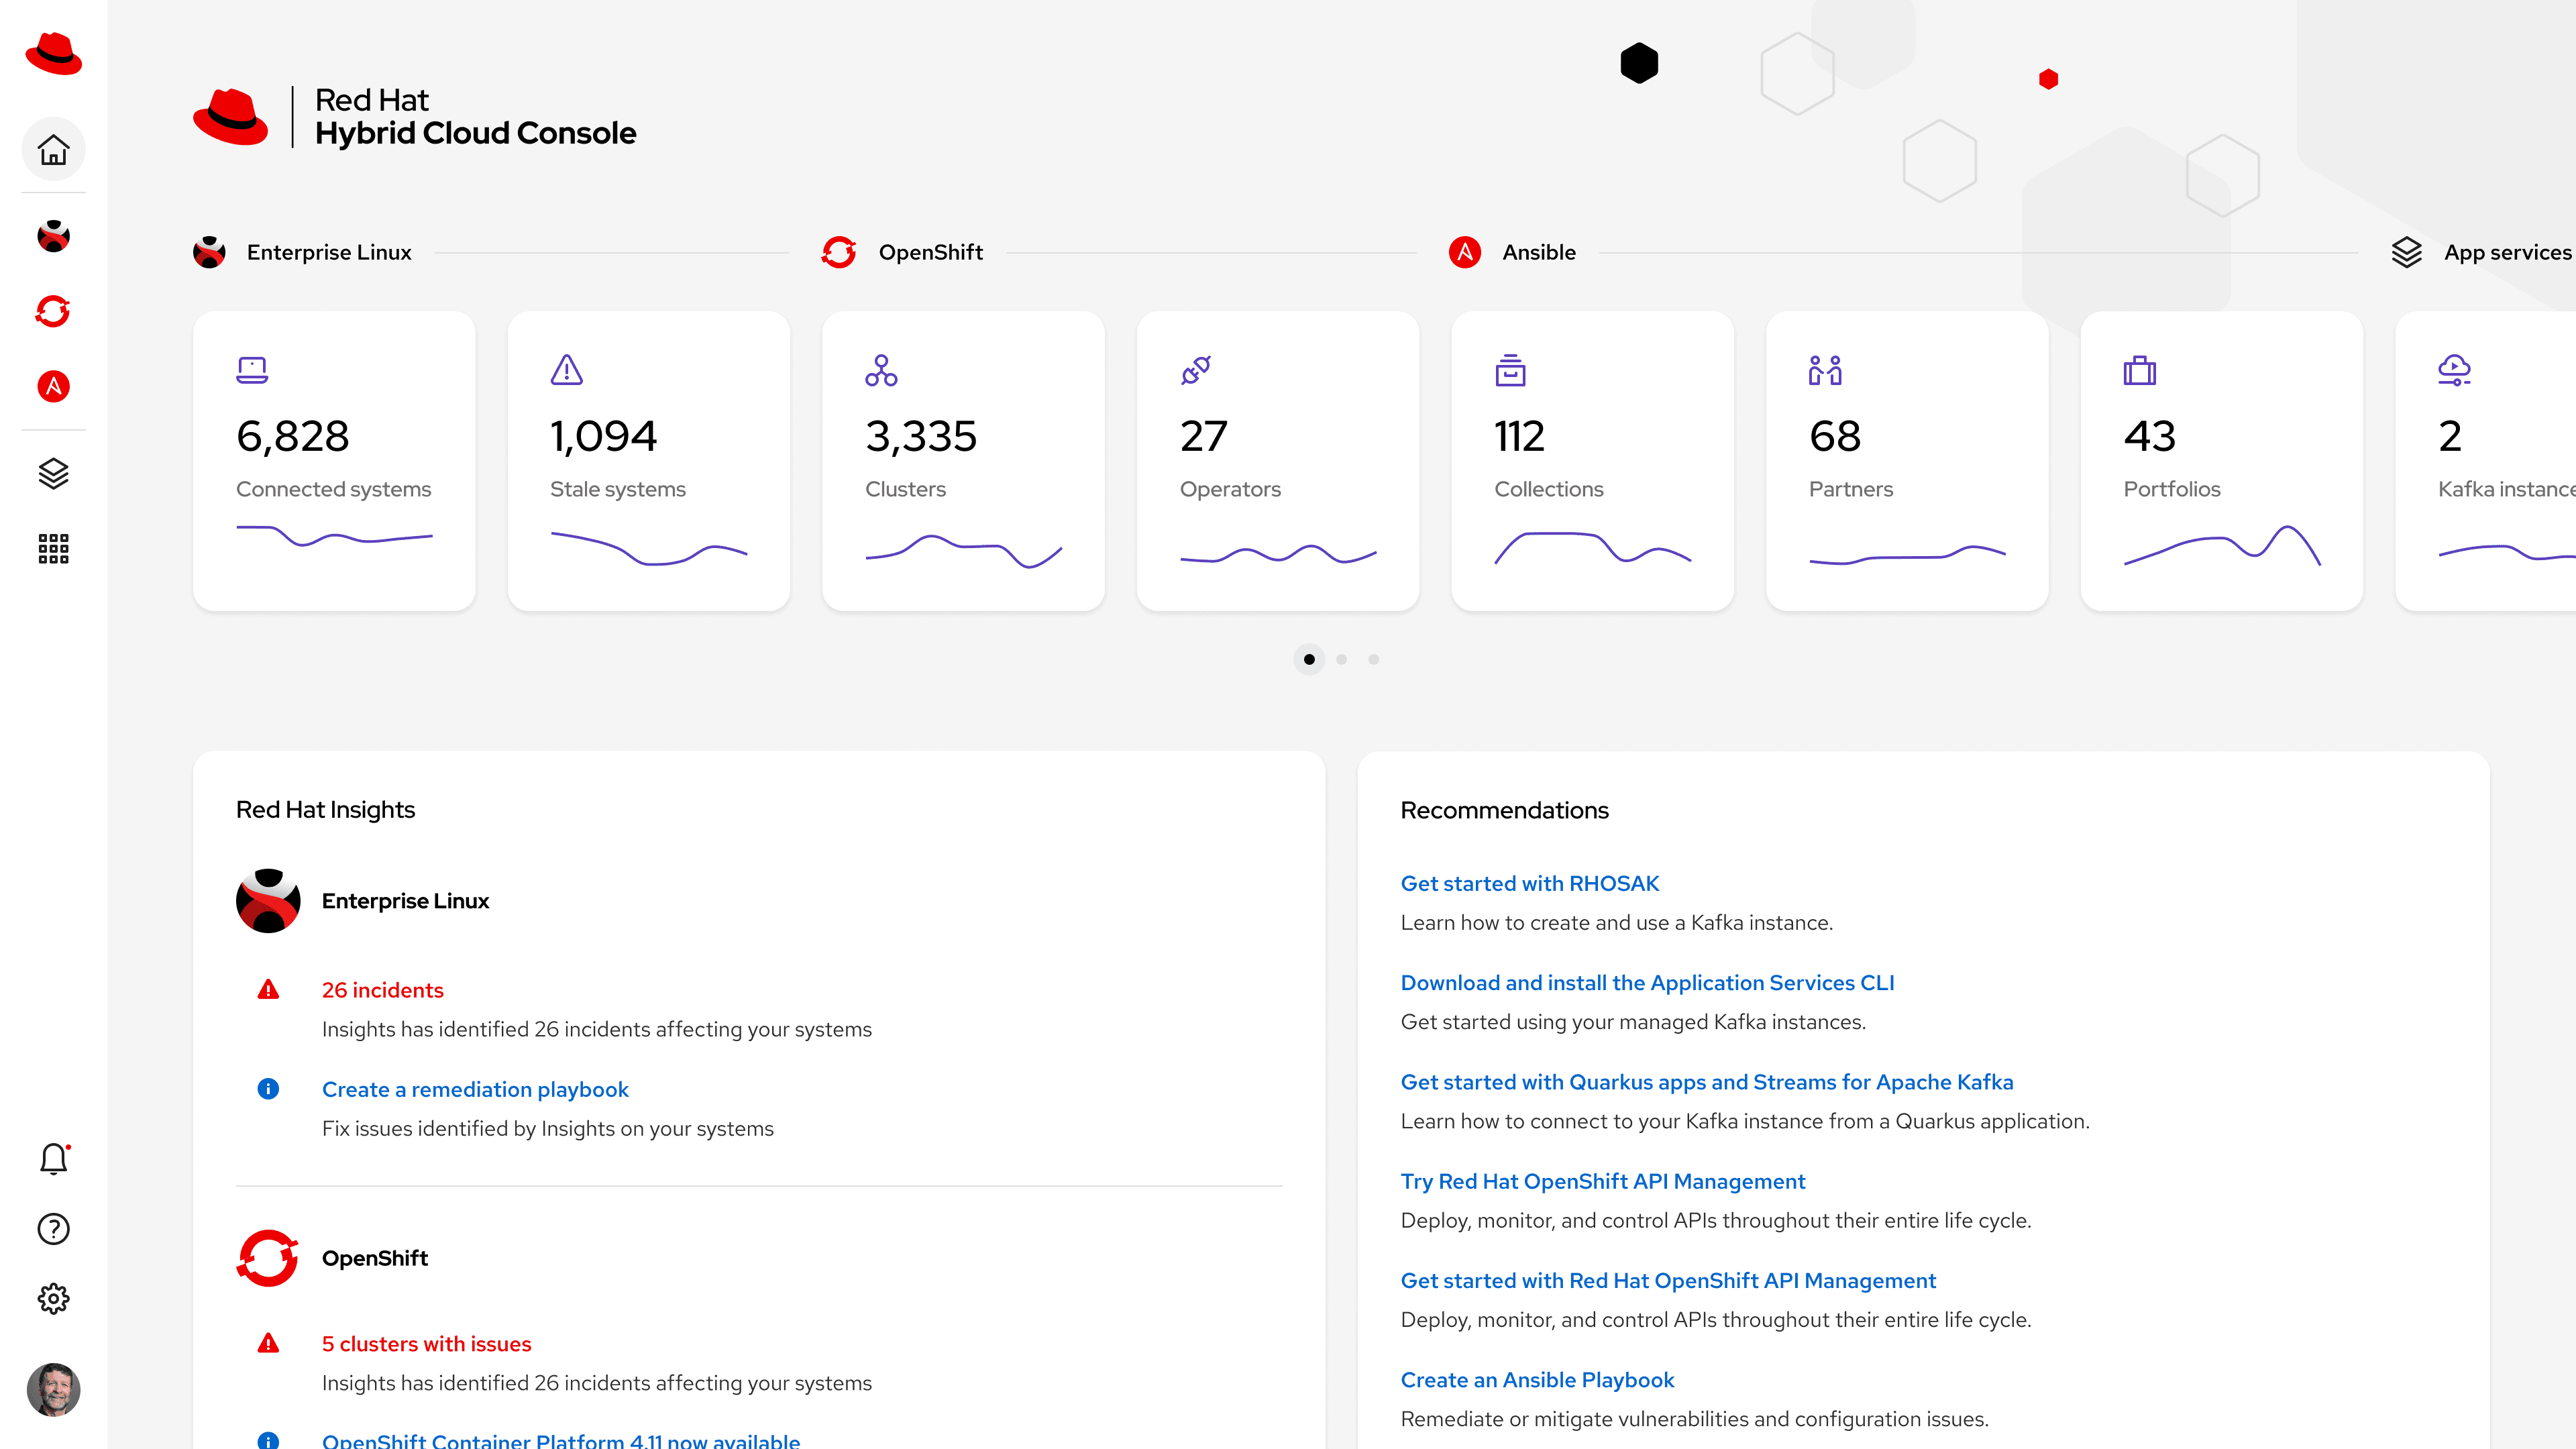
Task: Open the 5 clusters with issues link
Action: (x=427, y=1343)
